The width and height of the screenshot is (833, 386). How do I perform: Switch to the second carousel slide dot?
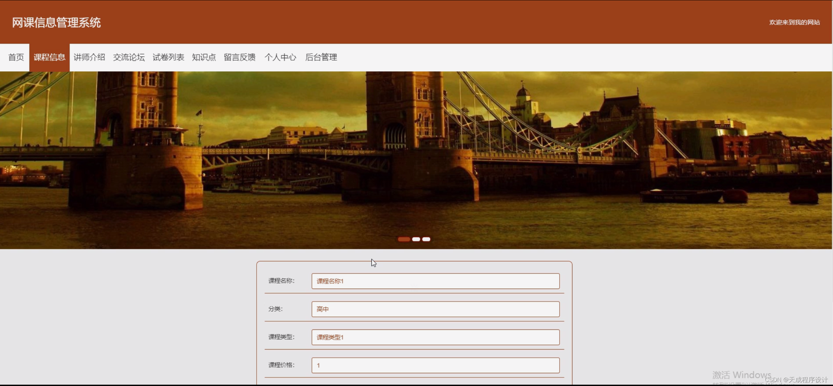(x=416, y=239)
